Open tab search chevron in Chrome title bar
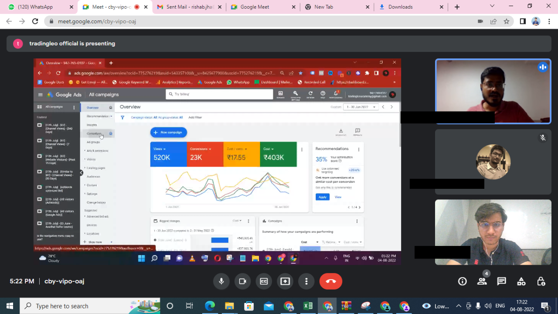 [x=492, y=6]
